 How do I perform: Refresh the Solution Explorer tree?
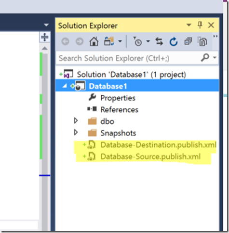[174, 41]
